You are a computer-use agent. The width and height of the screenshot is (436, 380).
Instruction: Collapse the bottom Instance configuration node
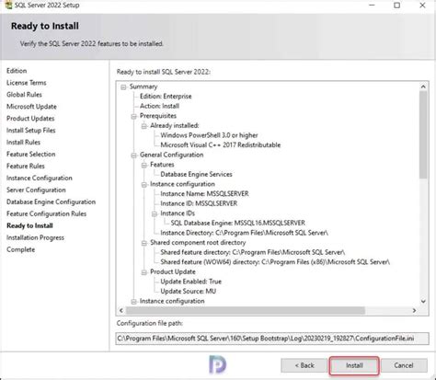point(133,302)
